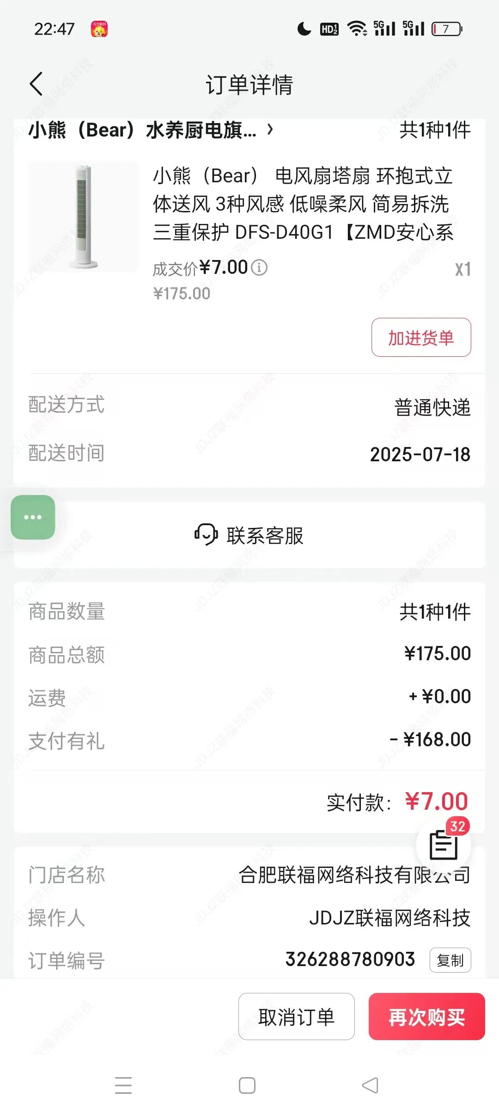
Task: Expand the 小熊 (Bear) store chevron
Action: point(270,130)
